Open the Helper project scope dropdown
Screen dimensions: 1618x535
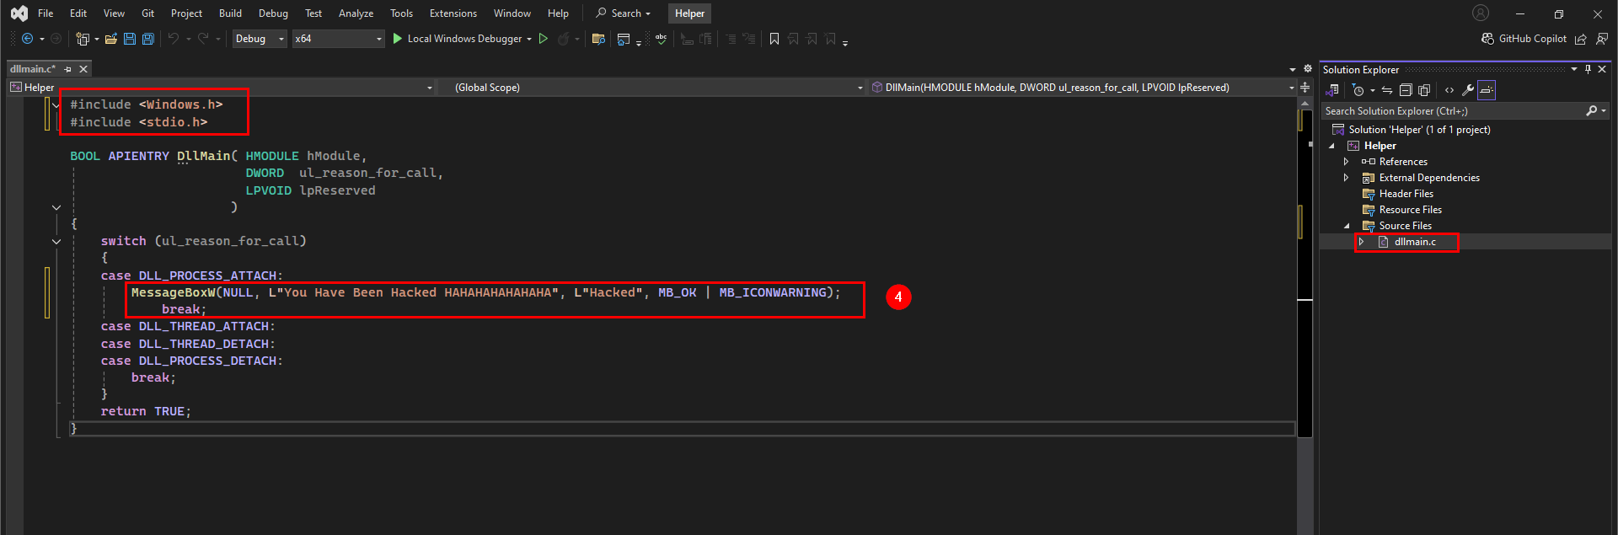pyautogui.click(x=221, y=88)
